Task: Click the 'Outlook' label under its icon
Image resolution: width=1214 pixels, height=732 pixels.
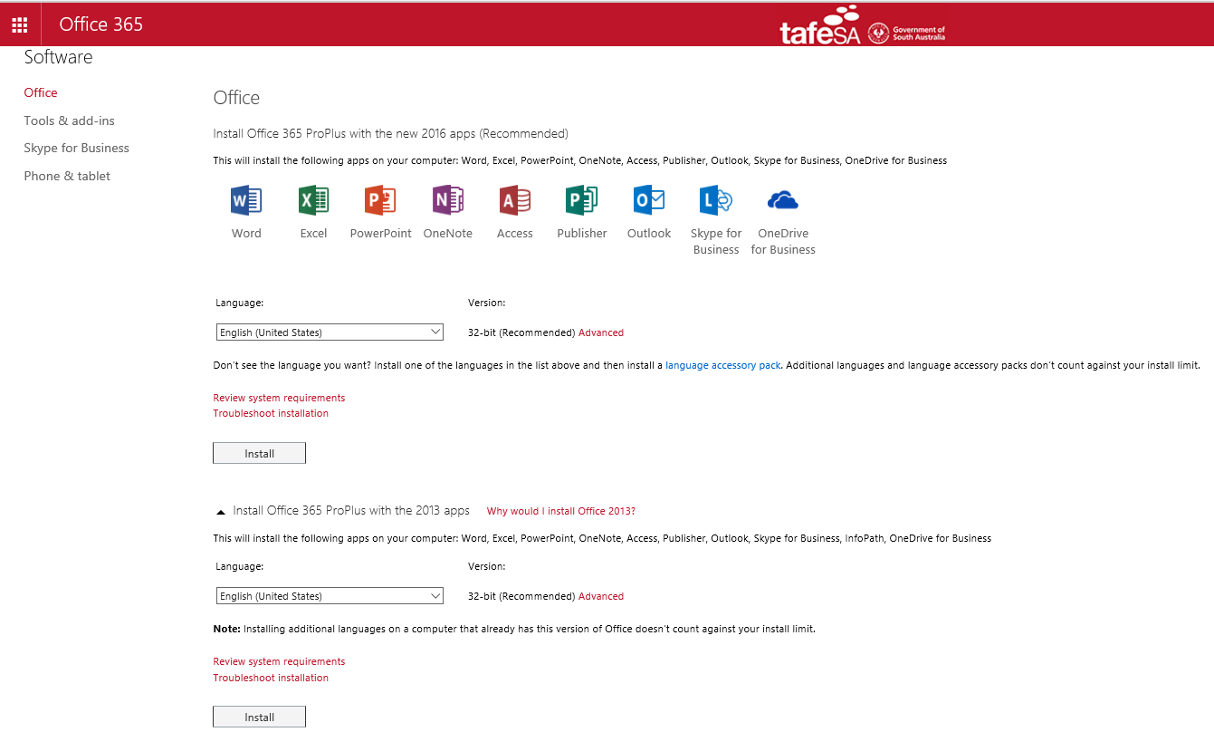Action: 649,233
